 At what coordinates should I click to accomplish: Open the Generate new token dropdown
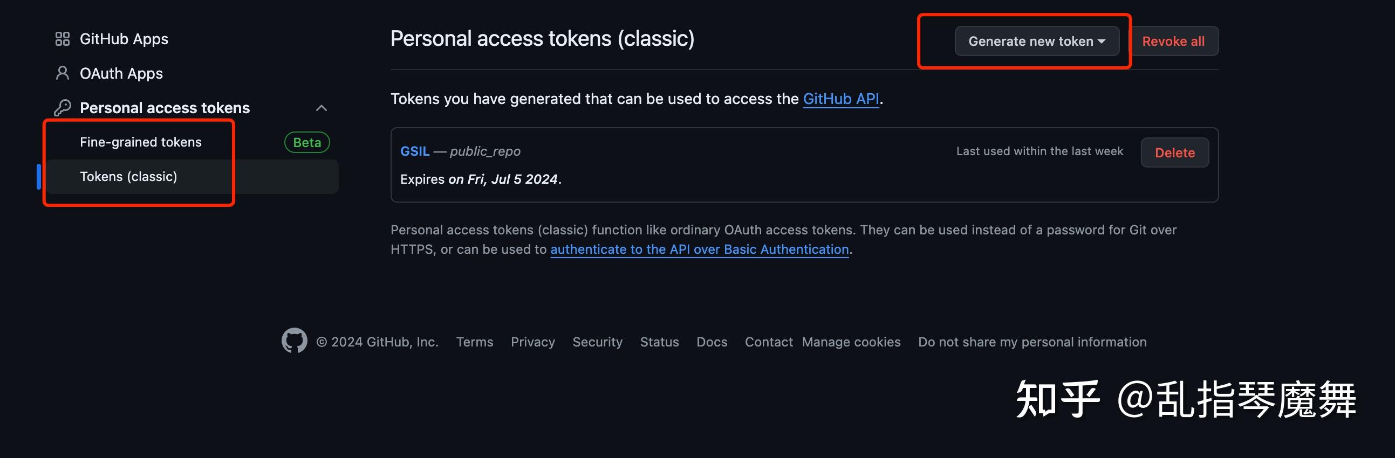point(1036,41)
